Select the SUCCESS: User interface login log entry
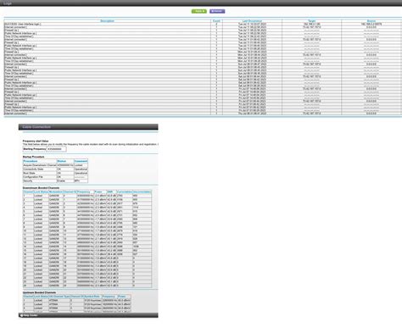Viewport: 402px width, 327px height. [203, 24]
